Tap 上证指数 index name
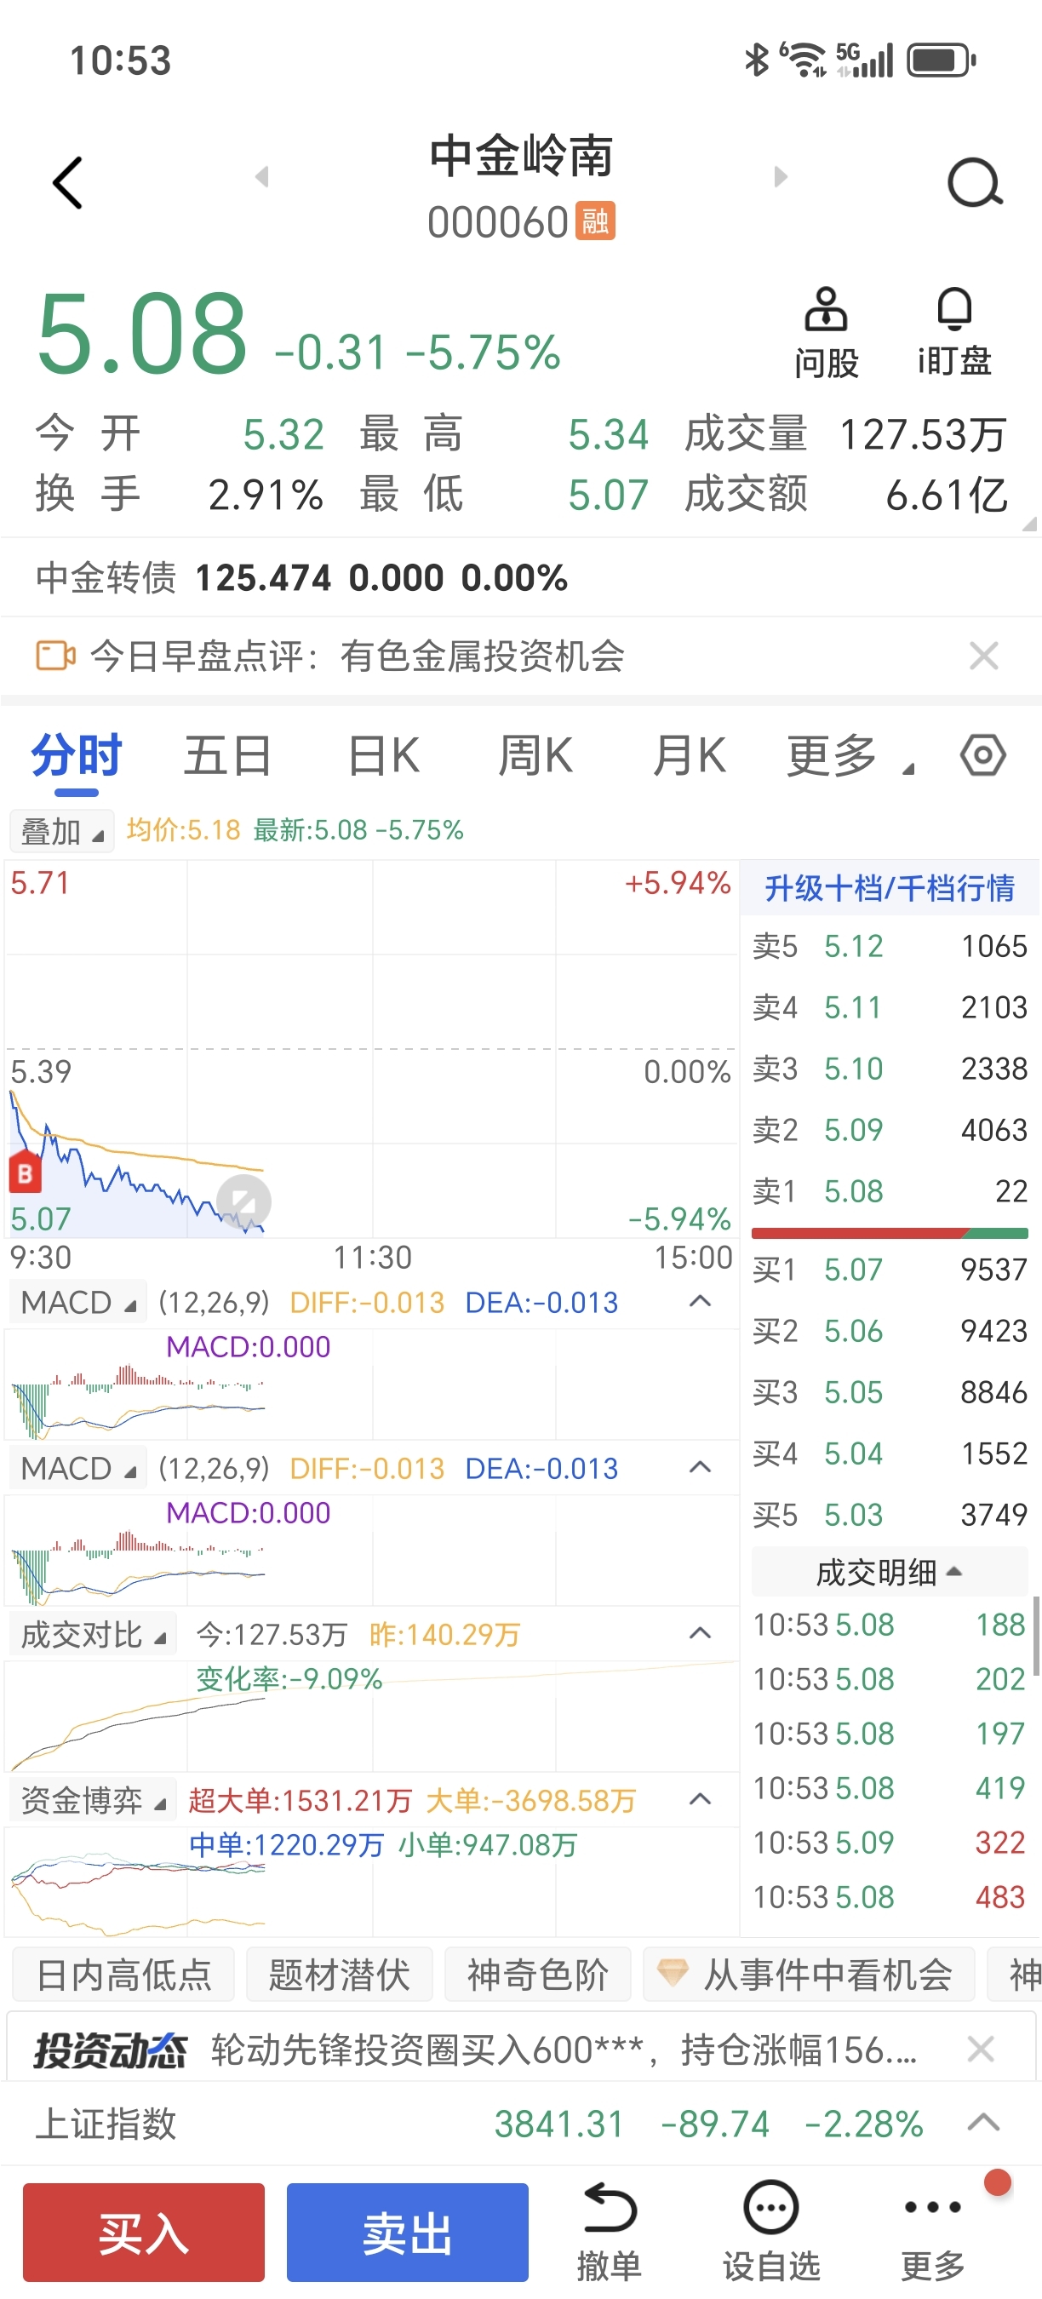This screenshot has height=2299, width=1042. point(106,2124)
